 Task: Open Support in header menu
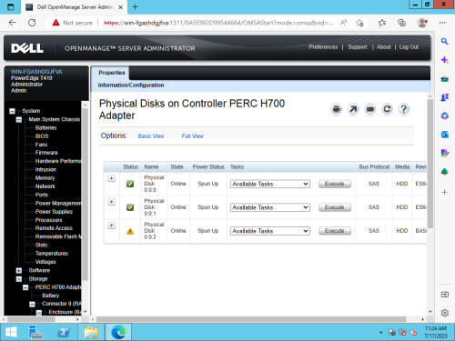point(358,47)
